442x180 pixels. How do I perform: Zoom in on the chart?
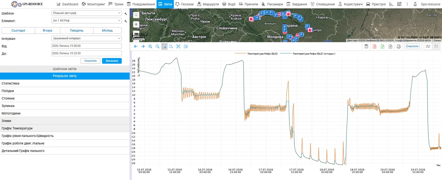[150, 46]
